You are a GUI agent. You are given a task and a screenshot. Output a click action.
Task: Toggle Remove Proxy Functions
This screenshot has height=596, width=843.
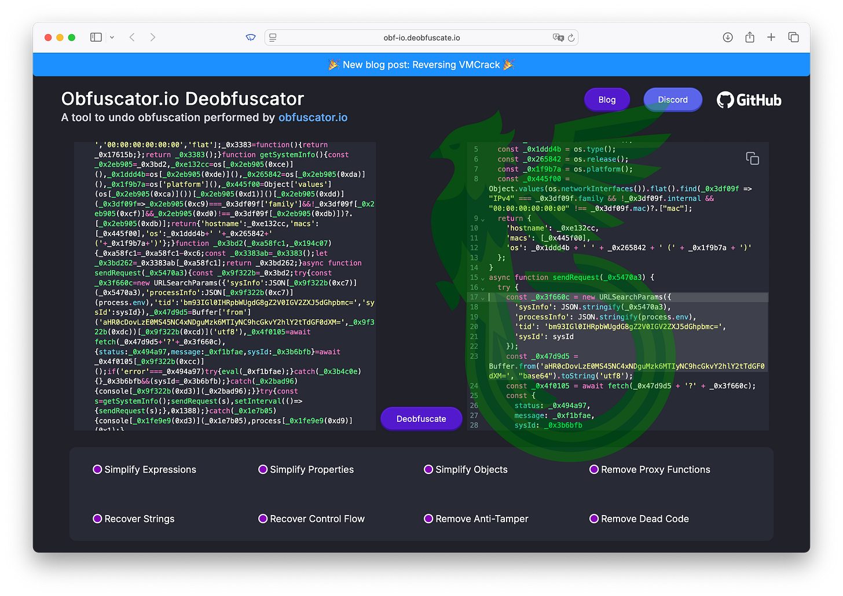click(594, 469)
